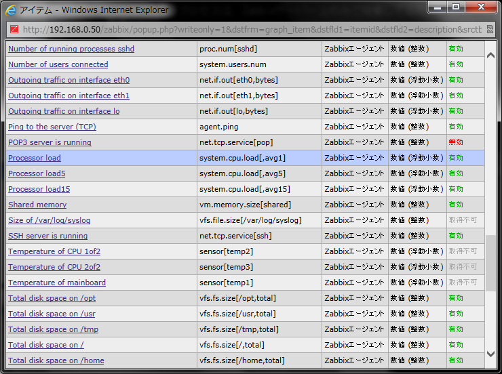Pick the Shared memory item
This screenshot has height=374, width=502.
(x=37, y=205)
